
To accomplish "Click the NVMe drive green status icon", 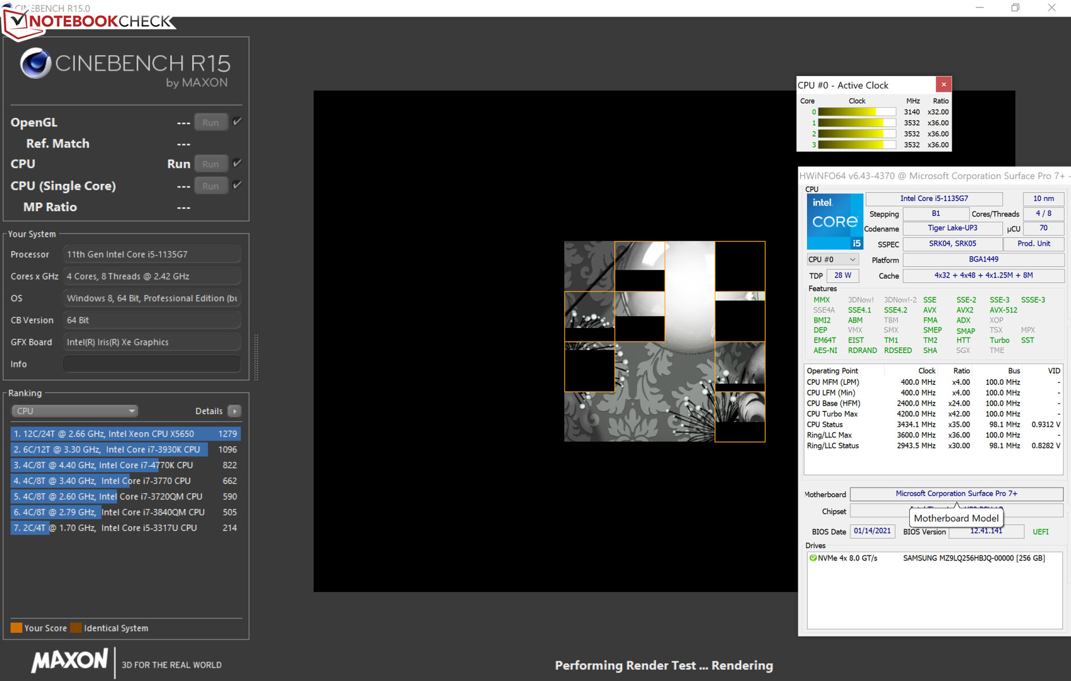I will coord(813,558).
